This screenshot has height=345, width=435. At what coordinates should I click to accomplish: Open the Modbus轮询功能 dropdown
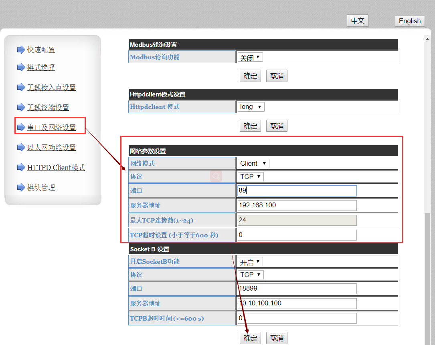coord(250,57)
